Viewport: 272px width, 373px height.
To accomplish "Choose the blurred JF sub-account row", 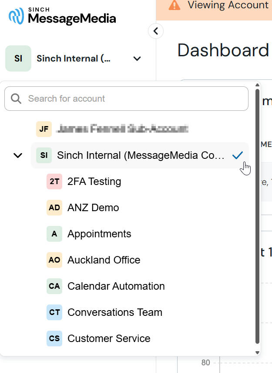I will coord(140,129).
